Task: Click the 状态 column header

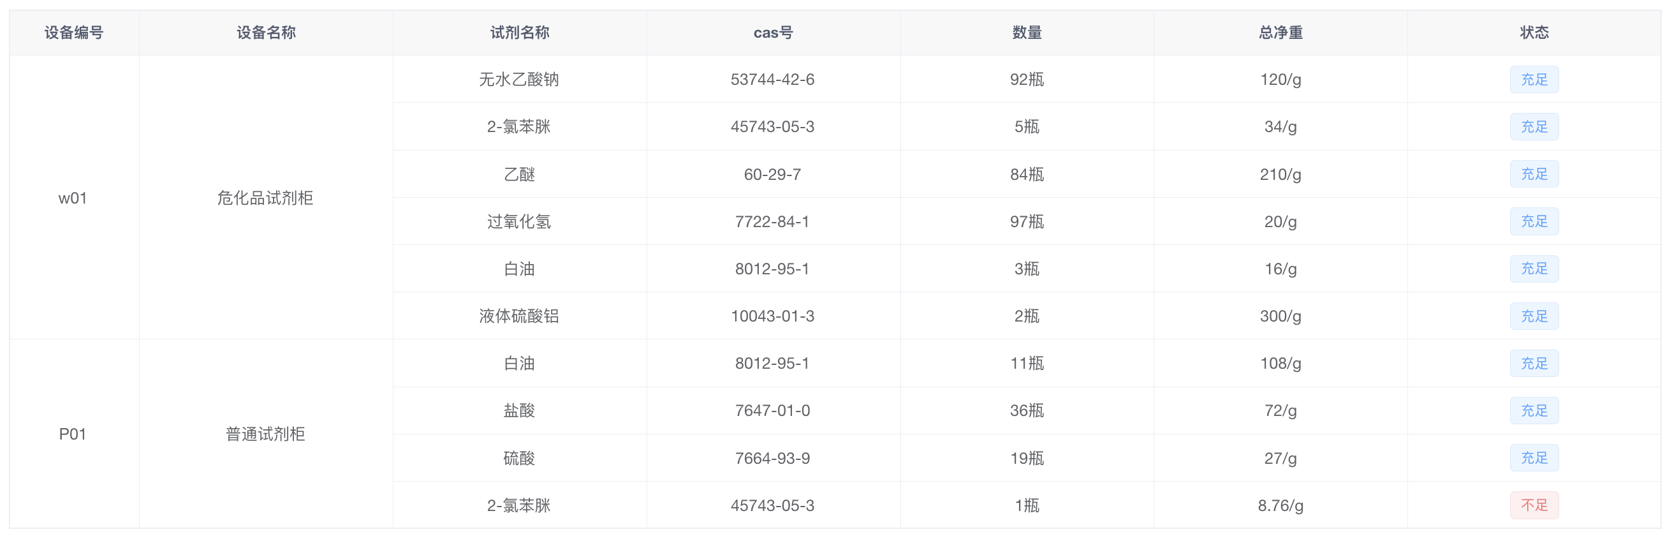Action: pyautogui.click(x=1534, y=33)
